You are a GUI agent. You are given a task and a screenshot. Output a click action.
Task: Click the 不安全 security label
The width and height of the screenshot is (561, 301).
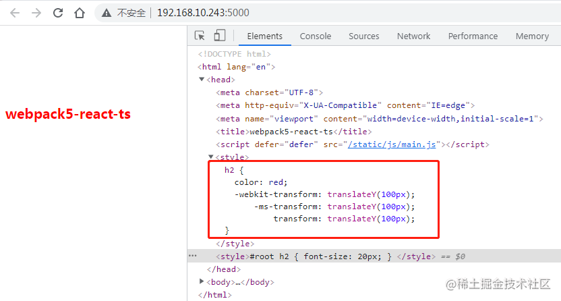pyautogui.click(x=131, y=13)
